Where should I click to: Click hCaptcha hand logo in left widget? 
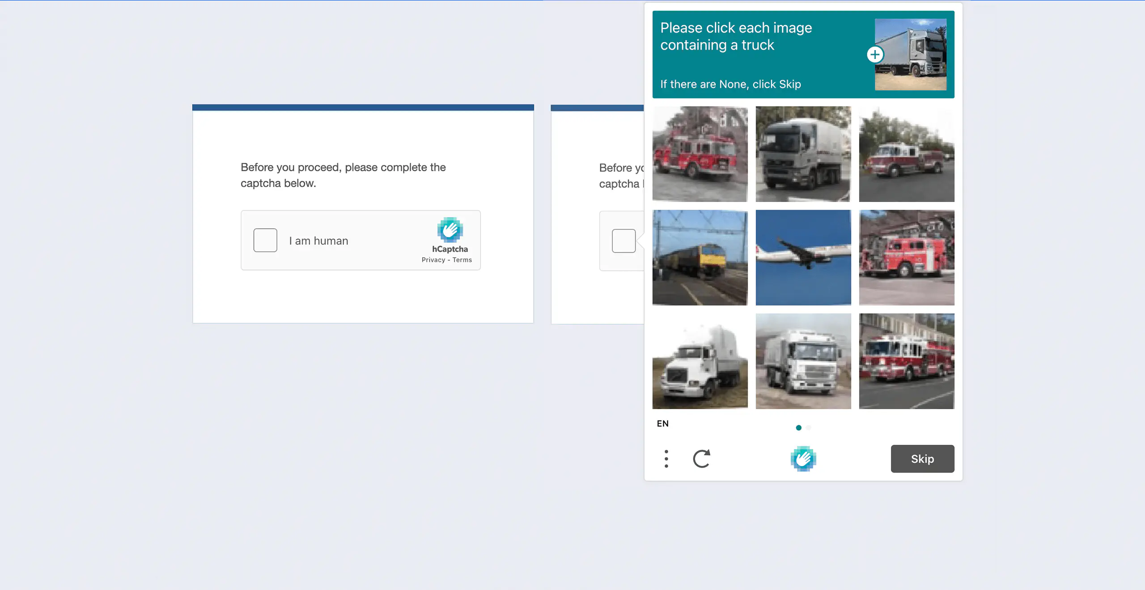(450, 230)
